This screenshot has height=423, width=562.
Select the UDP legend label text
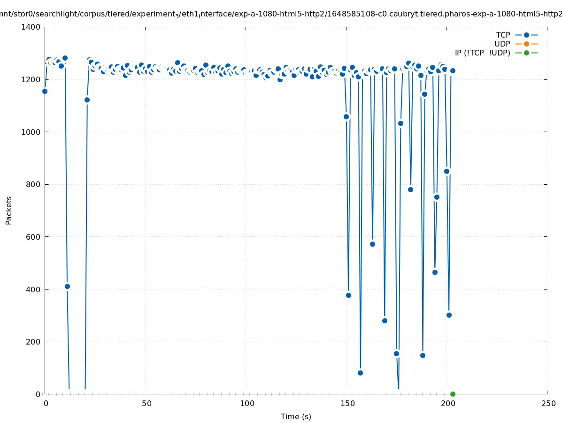[502, 44]
